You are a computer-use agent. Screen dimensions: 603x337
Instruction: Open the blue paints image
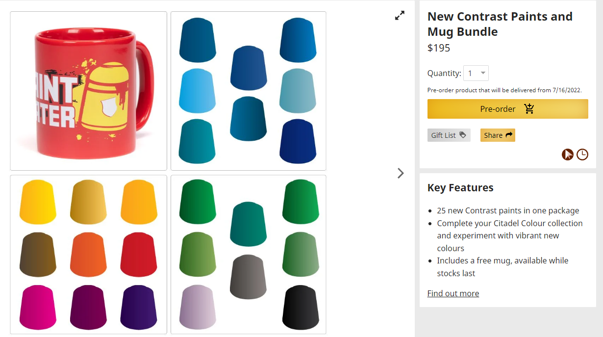249,91
